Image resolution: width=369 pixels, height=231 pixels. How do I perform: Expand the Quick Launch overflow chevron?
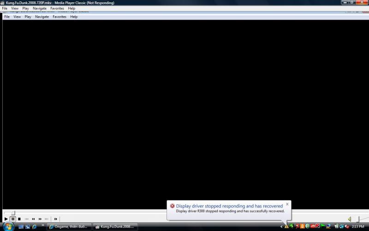click(x=43, y=226)
